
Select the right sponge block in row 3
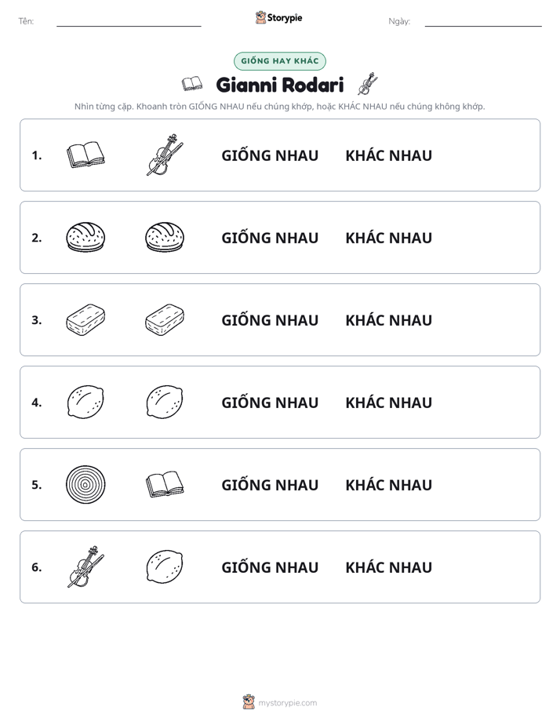pyautogui.click(x=165, y=319)
